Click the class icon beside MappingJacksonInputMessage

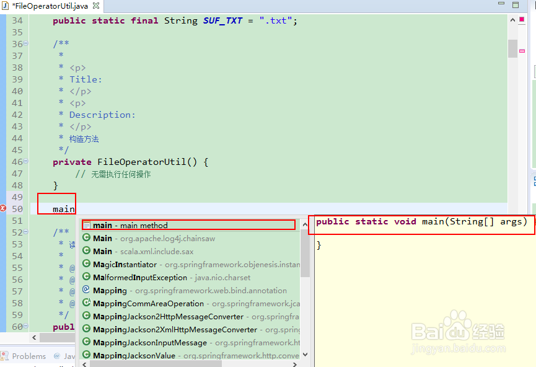[87, 342]
